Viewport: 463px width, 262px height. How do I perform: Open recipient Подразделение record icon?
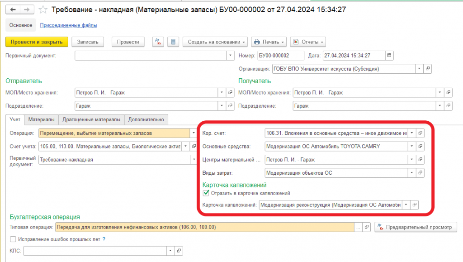tap(448, 106)
